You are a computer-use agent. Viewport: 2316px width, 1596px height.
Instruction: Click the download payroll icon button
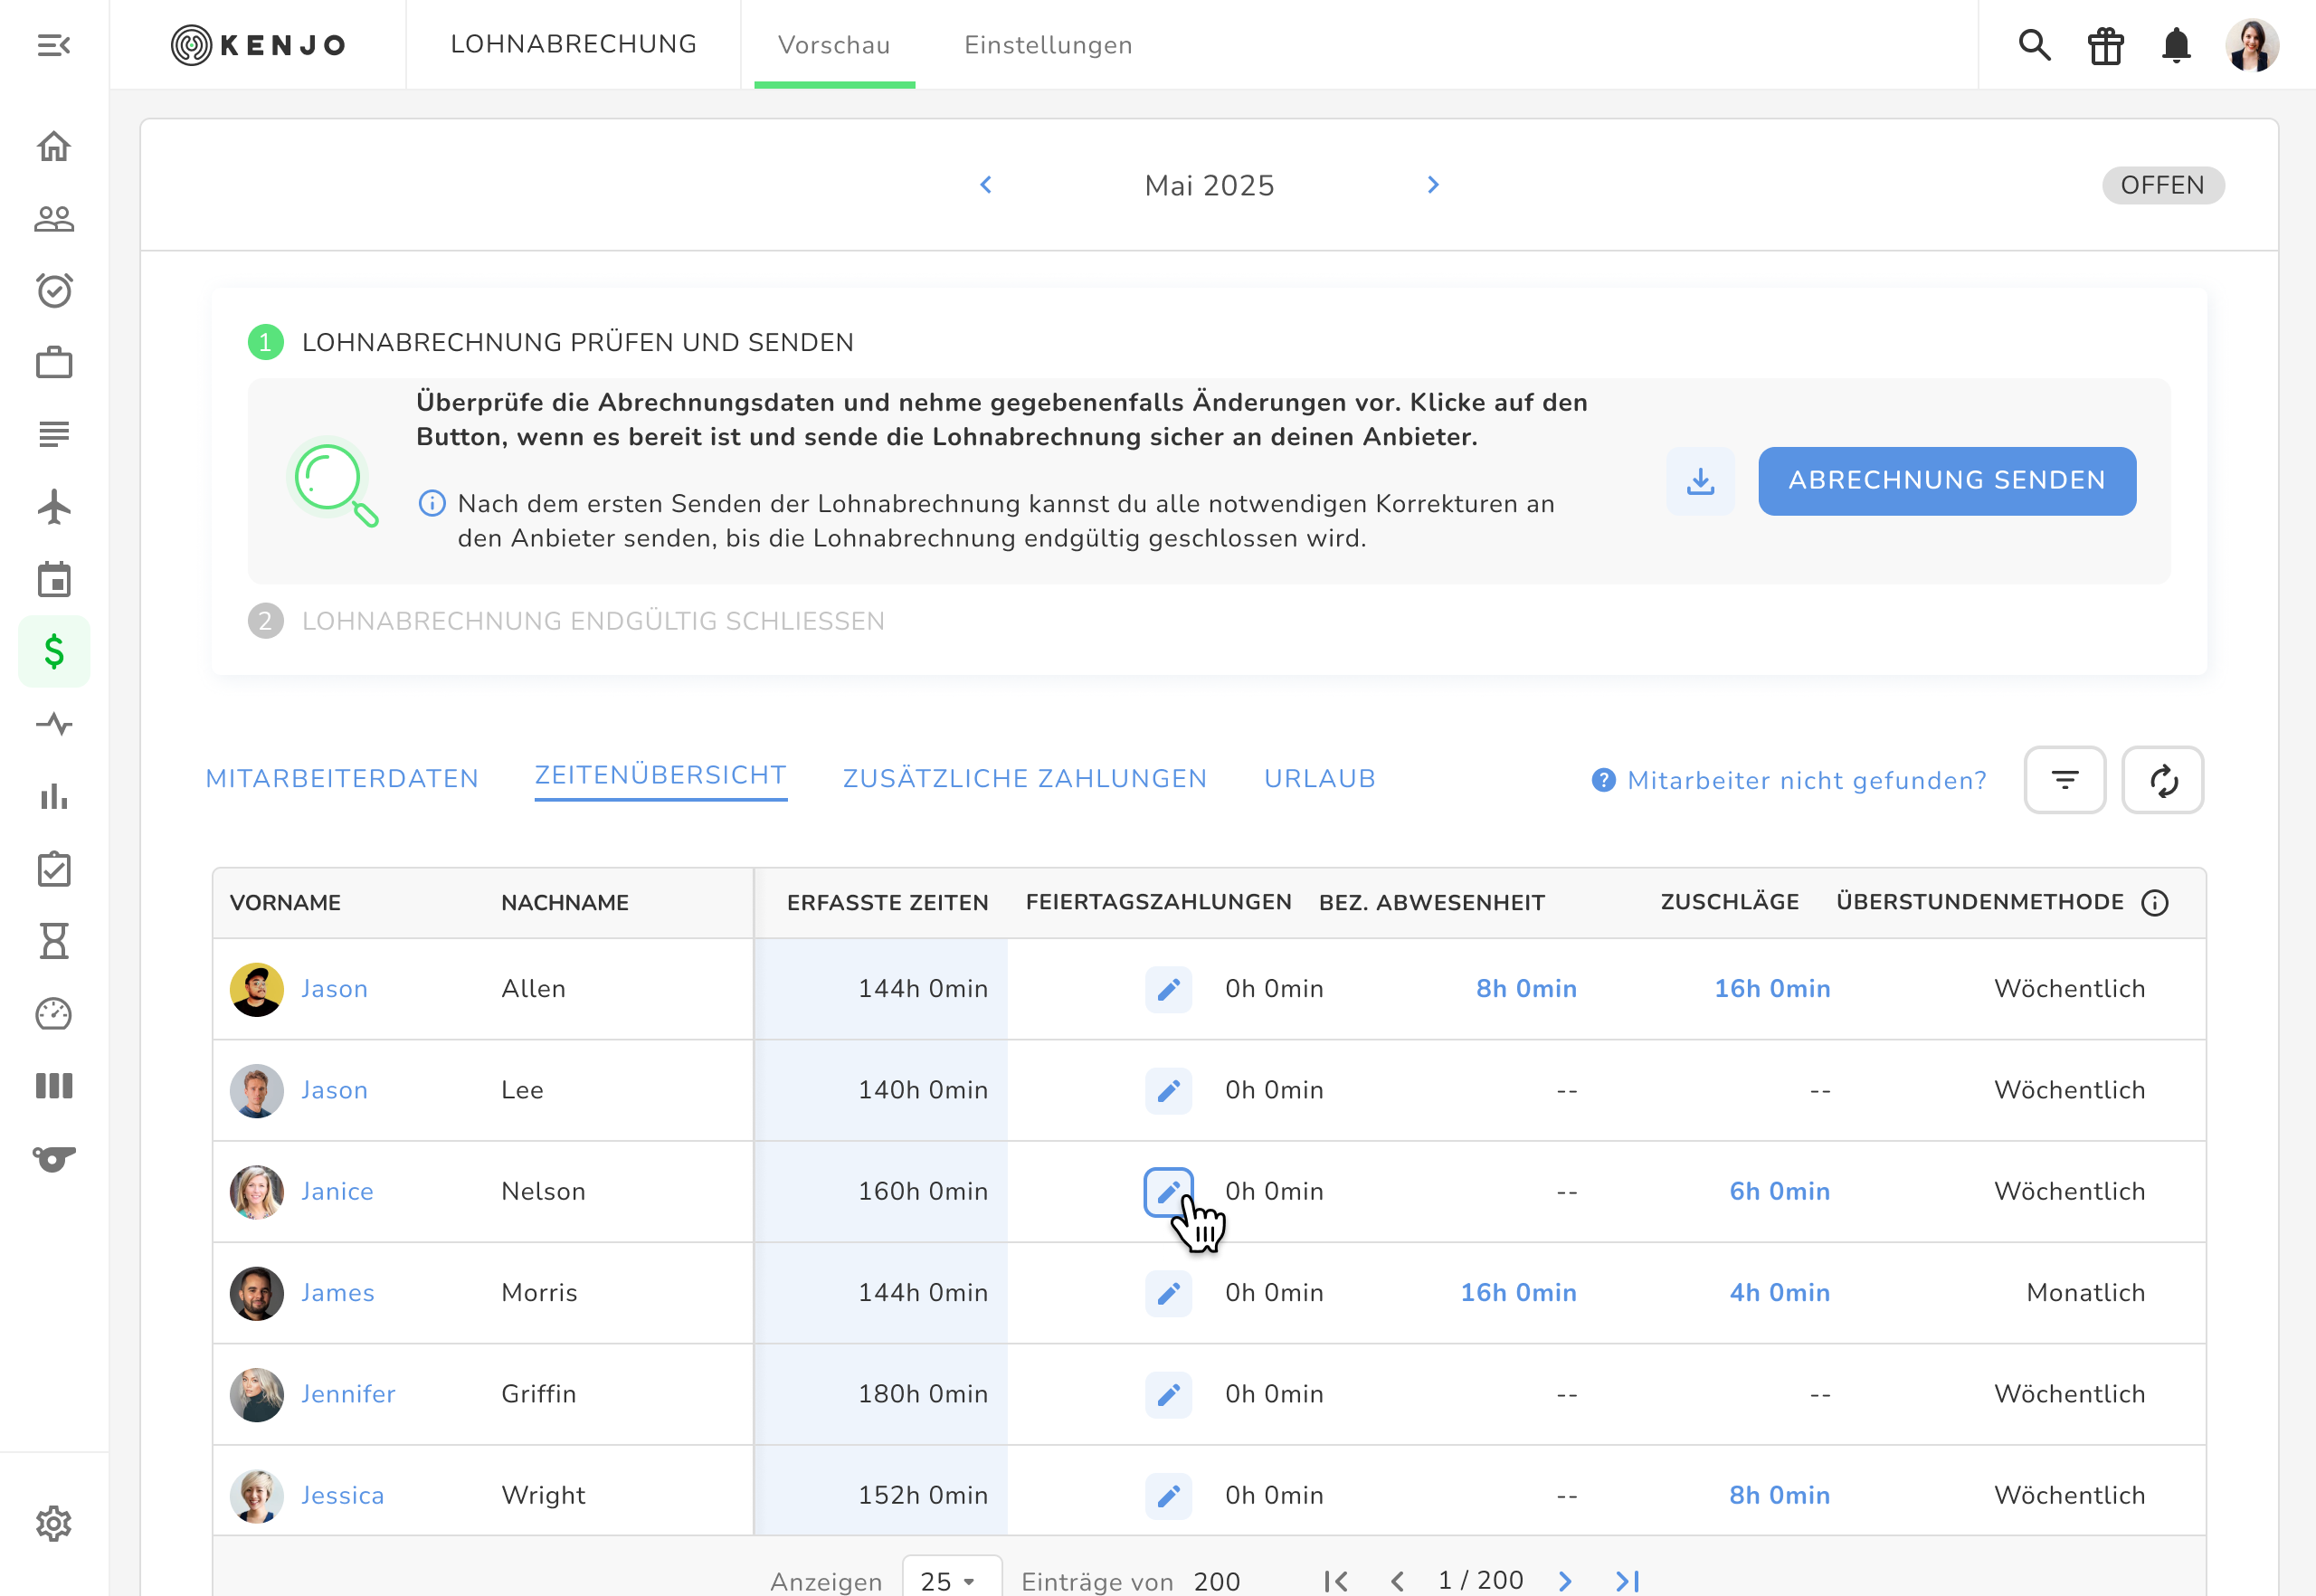[1700, 481]
